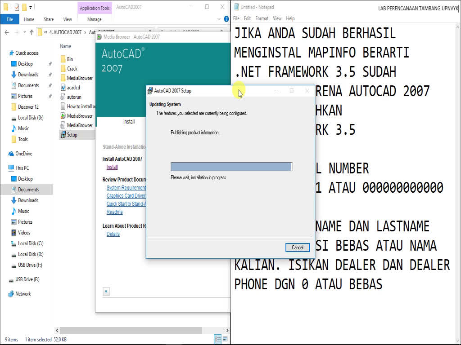Click the horizontal scrollbar in Explorer

click(x=131, y=330)
